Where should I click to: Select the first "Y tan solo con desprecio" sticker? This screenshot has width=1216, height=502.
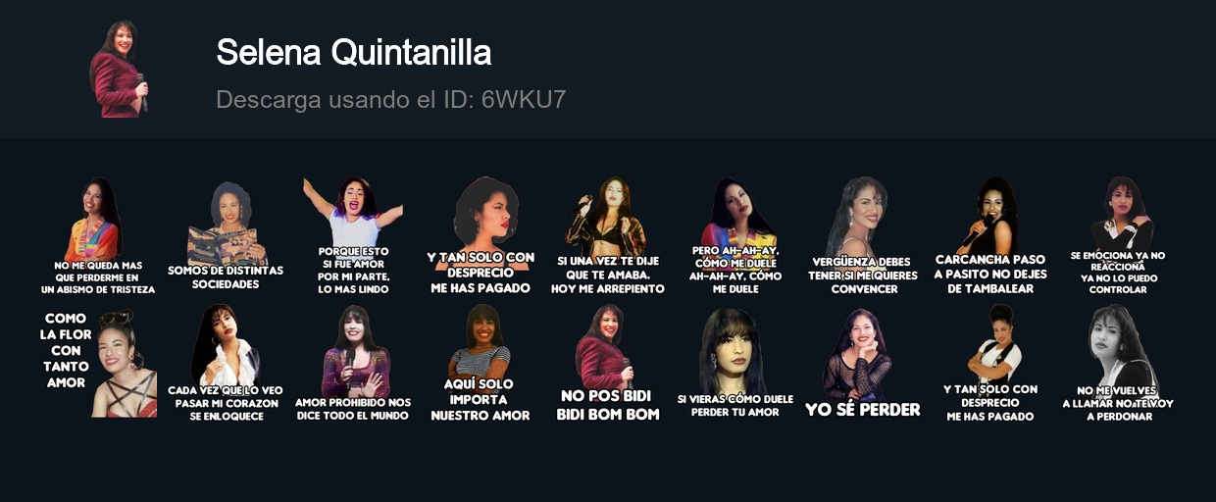481,236
